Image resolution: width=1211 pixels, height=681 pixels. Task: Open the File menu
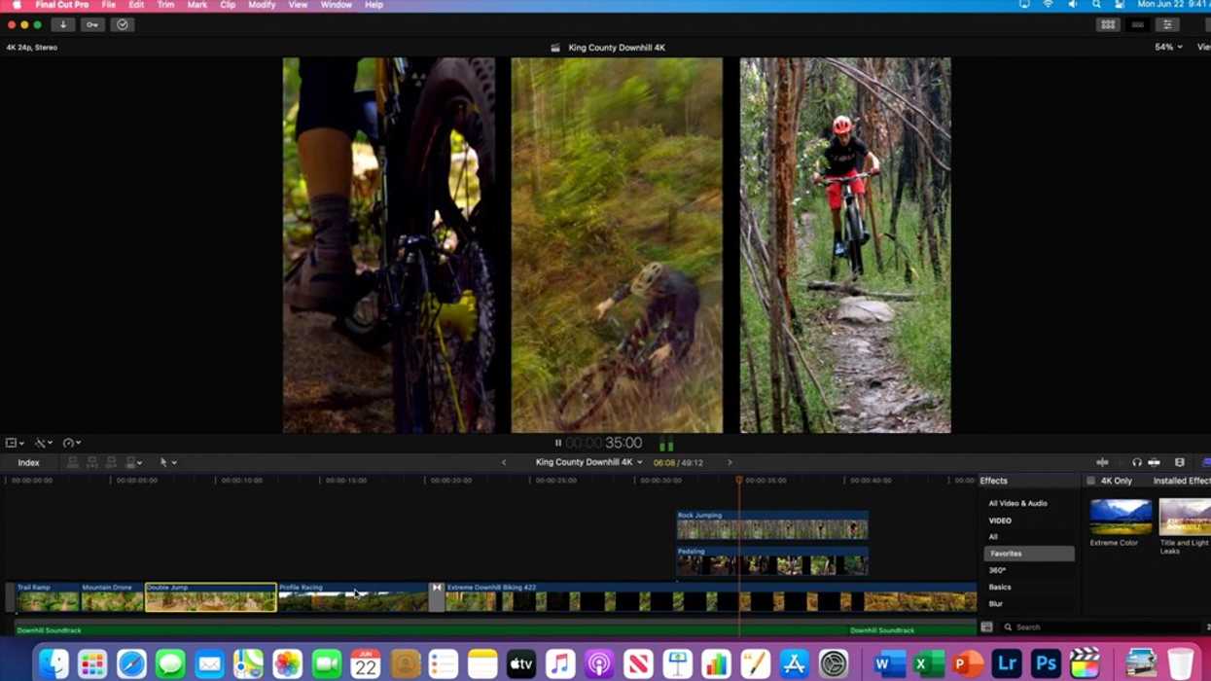click(109, 5)
